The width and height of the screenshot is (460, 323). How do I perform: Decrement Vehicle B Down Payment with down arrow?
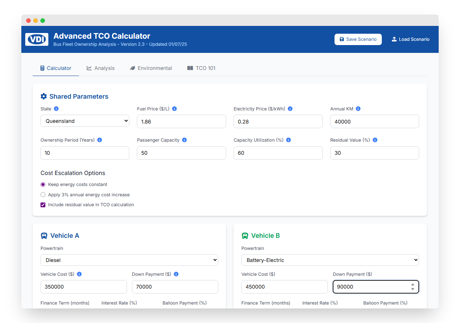click(x=412, y=289)
